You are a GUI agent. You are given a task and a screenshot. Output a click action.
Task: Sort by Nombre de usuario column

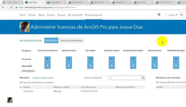(x=61, y=87)
